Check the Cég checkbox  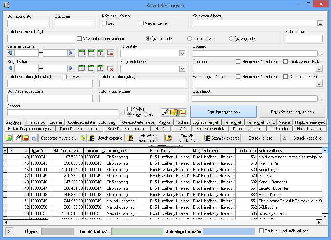coord(104,23)
